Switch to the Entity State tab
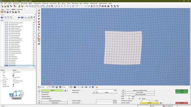191x107 pixels. pyautogui.click(x=20, y=9)
